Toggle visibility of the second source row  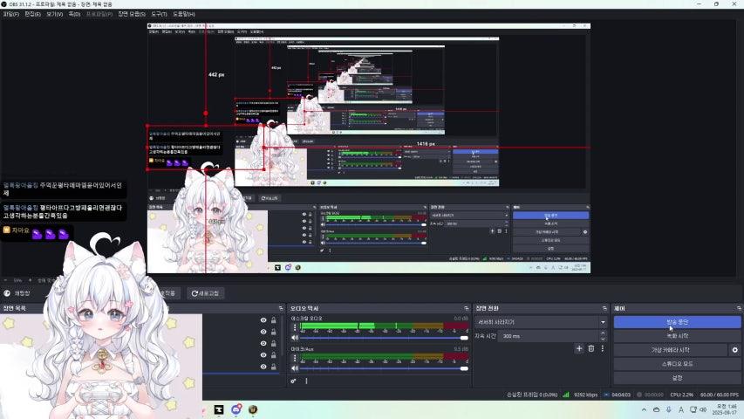[x=263, y=332]
